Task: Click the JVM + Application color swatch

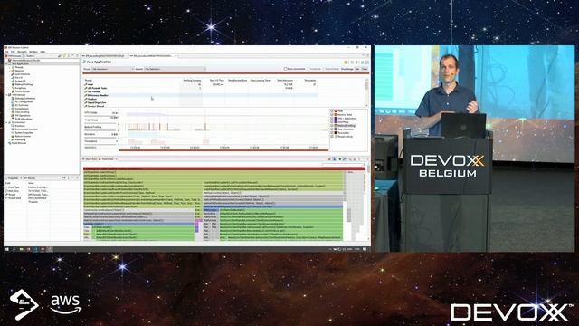Action: [x=336, y=119]
